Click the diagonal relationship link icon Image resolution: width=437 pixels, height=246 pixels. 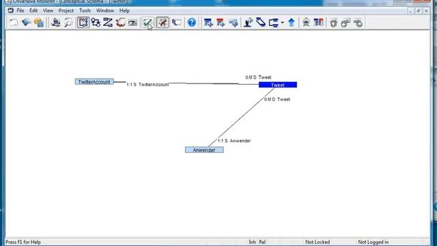261,23
